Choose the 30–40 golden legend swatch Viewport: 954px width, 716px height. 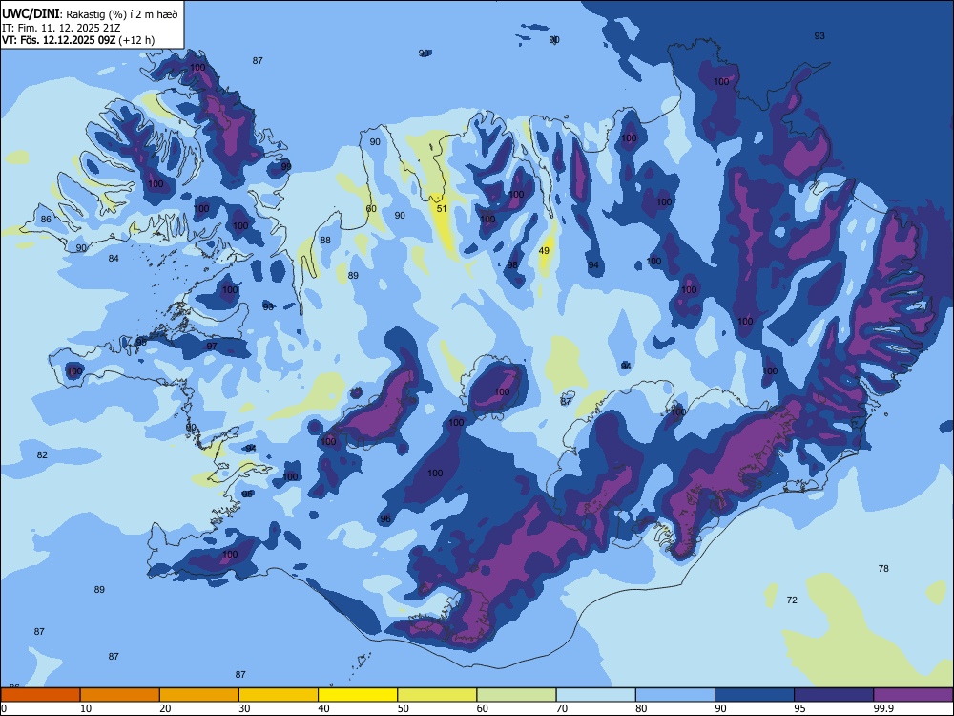tap(279, 695)
